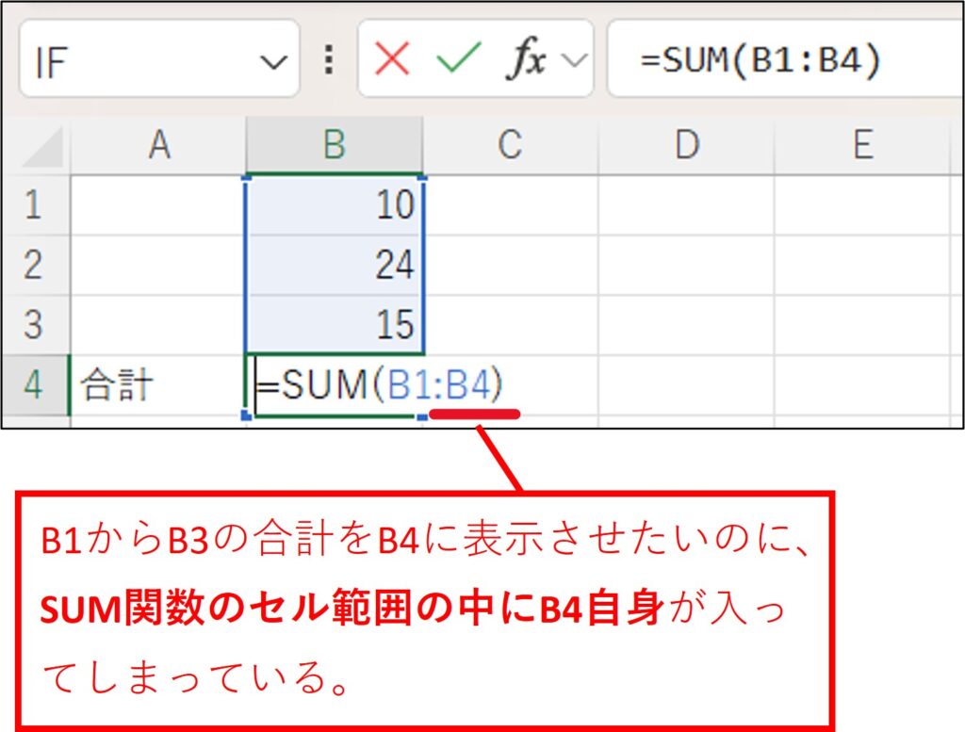Click the red X cancel icon
The height and width of the screenshot is (732, 965).
click(392, 60)
